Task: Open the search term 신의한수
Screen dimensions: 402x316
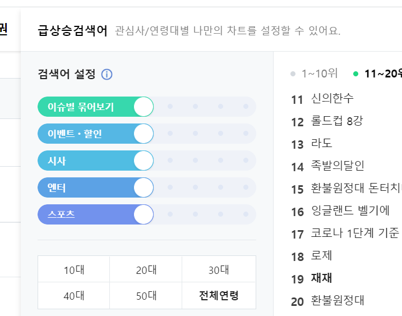Action: point(332,98)
